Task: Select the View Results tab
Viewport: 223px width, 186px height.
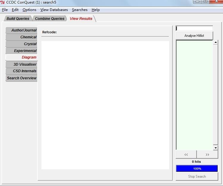Action: 81,19
